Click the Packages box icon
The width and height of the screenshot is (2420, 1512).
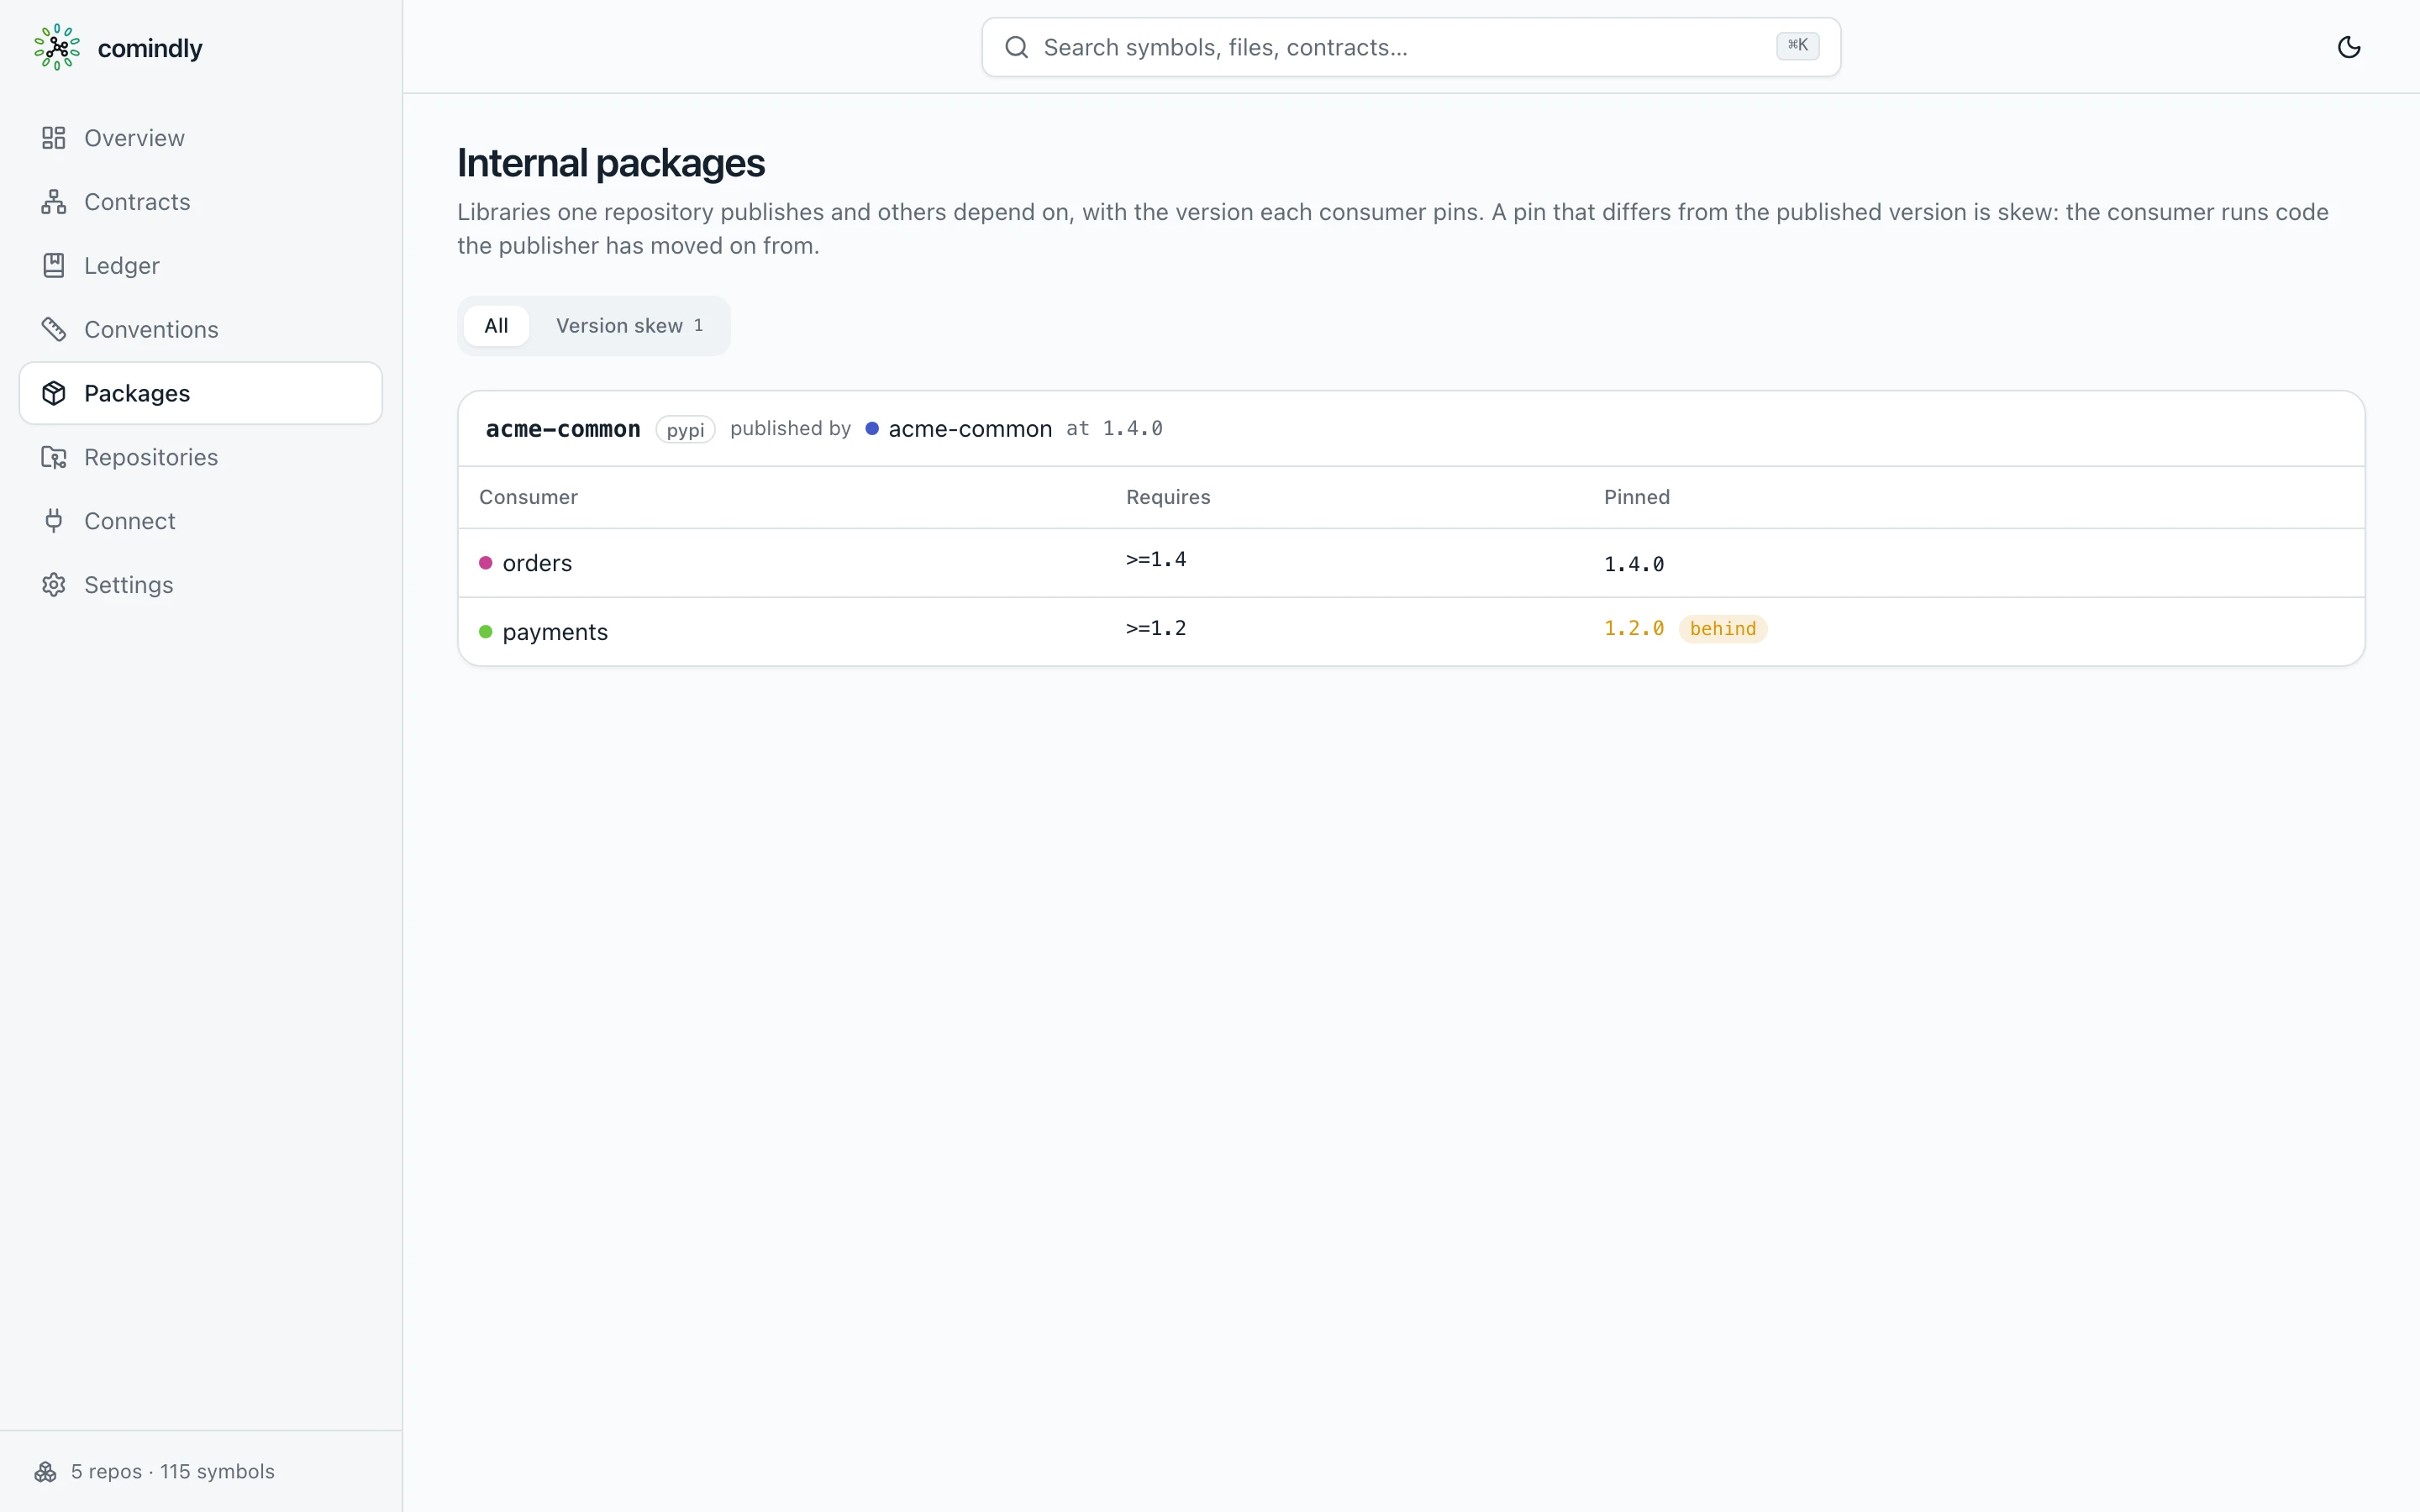(x=54, y=393)
